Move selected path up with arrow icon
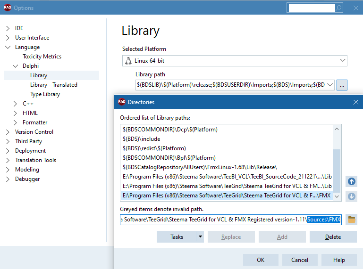This screenshot has height=269, width=363. tap(351, 181)
